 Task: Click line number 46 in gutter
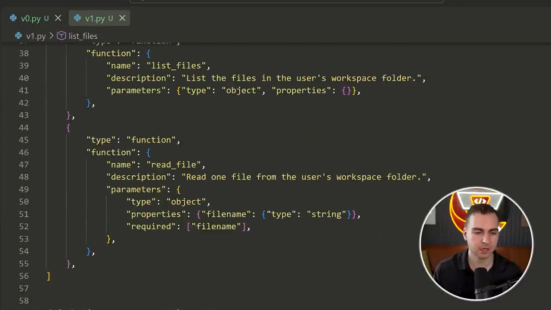coord(24,152)
